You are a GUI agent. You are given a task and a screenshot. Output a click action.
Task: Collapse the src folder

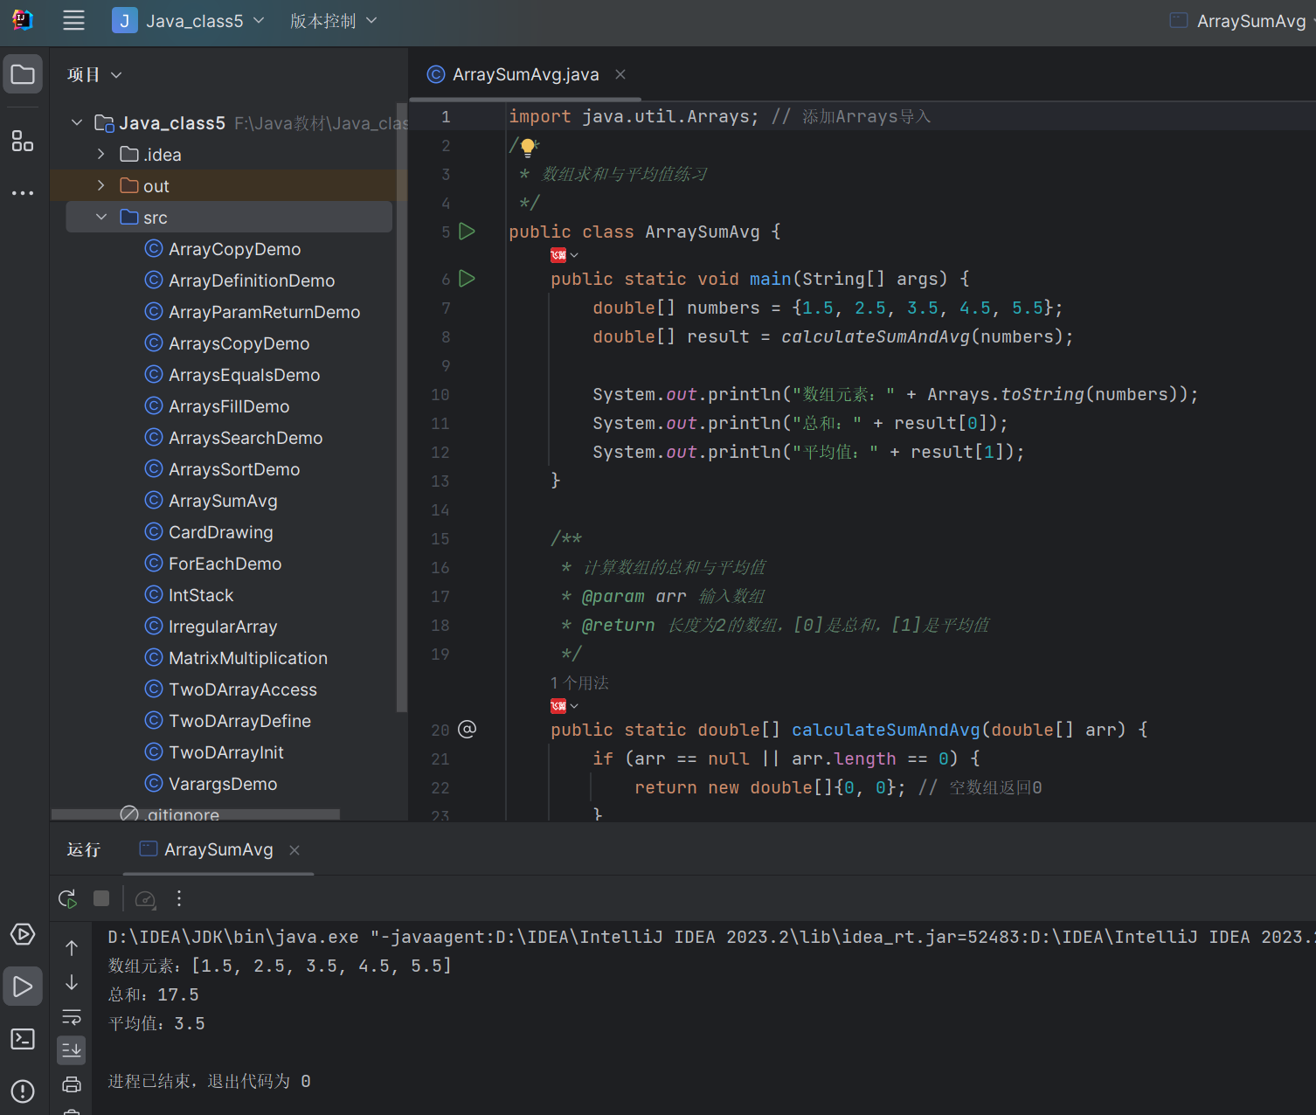tap(101, 218)
